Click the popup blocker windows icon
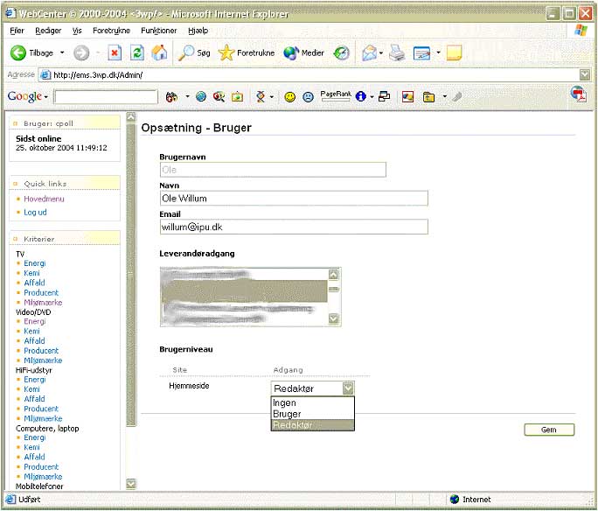Screen dimensions: 598x511 (x=384, y=96)
